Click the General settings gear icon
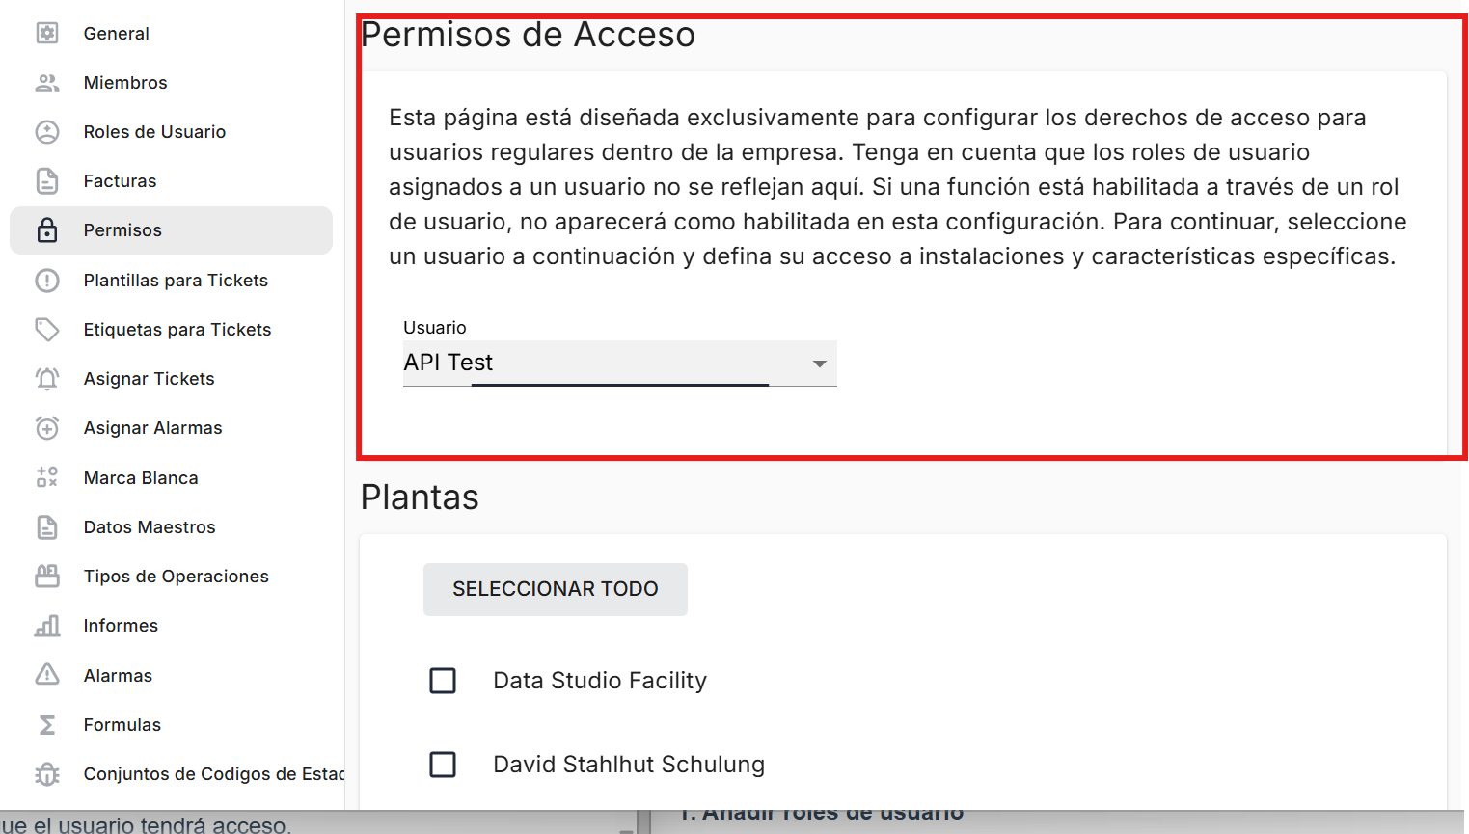The image size is (1469, 834). [47, 33]
